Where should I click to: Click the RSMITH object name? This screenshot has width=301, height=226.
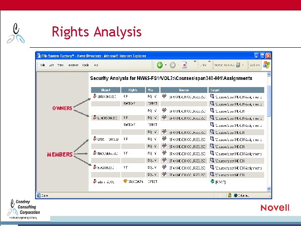(106, 168)
